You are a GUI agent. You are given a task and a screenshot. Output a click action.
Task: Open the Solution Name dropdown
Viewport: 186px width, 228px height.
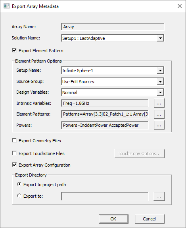[x=160, y=38]
